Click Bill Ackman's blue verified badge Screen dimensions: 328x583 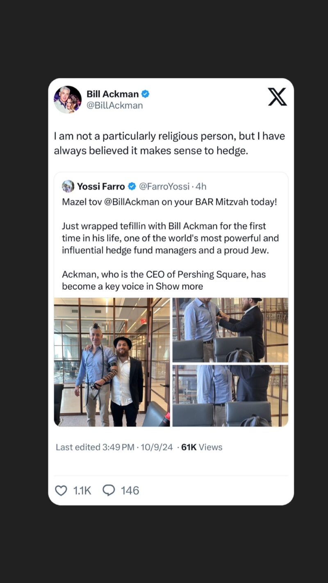coord(145,94)
